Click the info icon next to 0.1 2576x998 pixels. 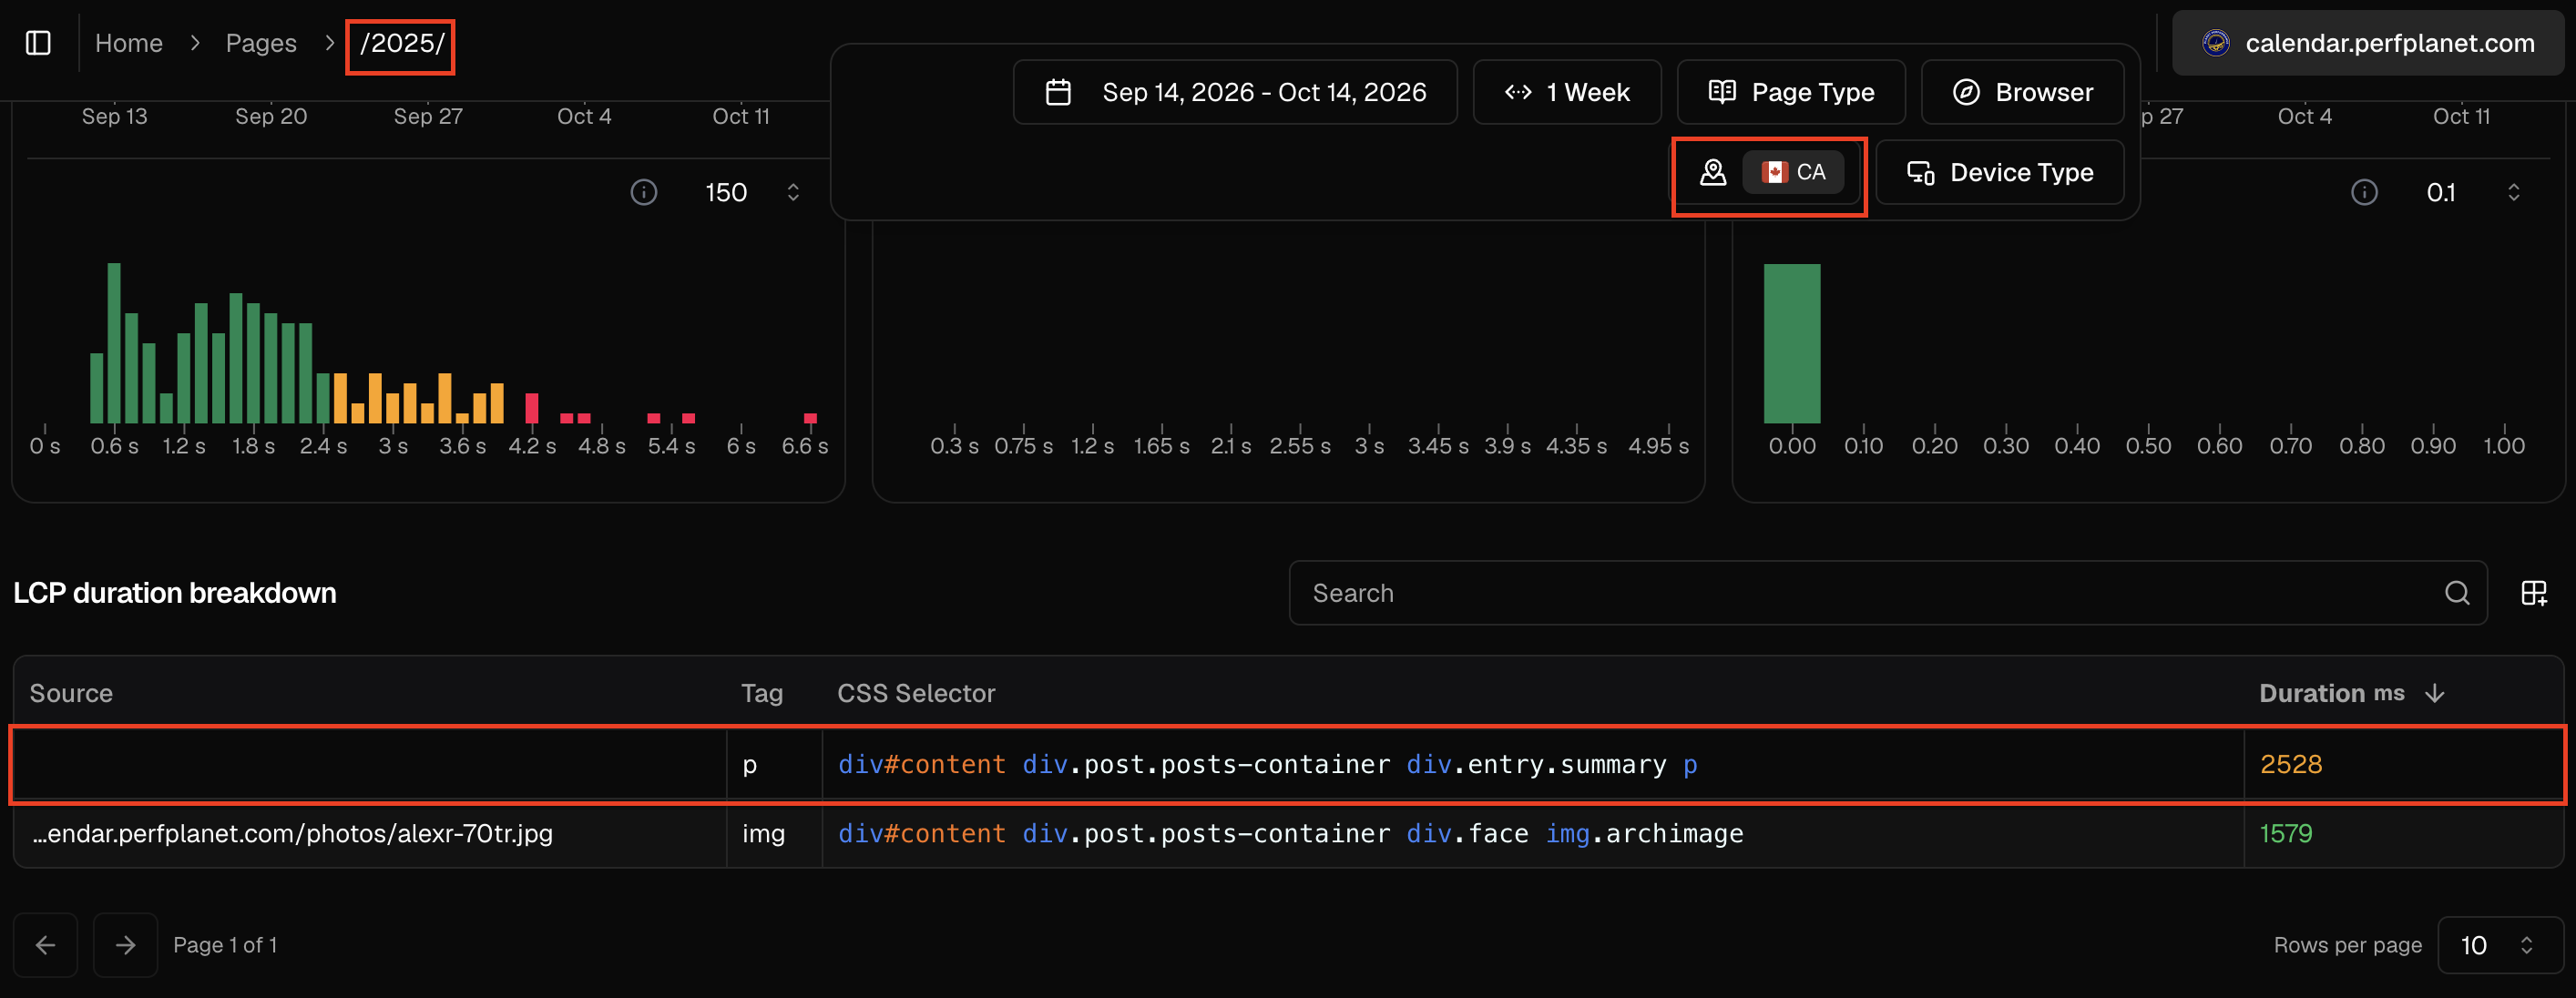pos(2363,192)
